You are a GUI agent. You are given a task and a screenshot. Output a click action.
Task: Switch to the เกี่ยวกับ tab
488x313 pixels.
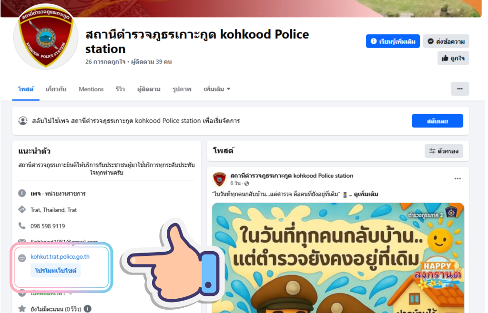[x=56, y=89]
